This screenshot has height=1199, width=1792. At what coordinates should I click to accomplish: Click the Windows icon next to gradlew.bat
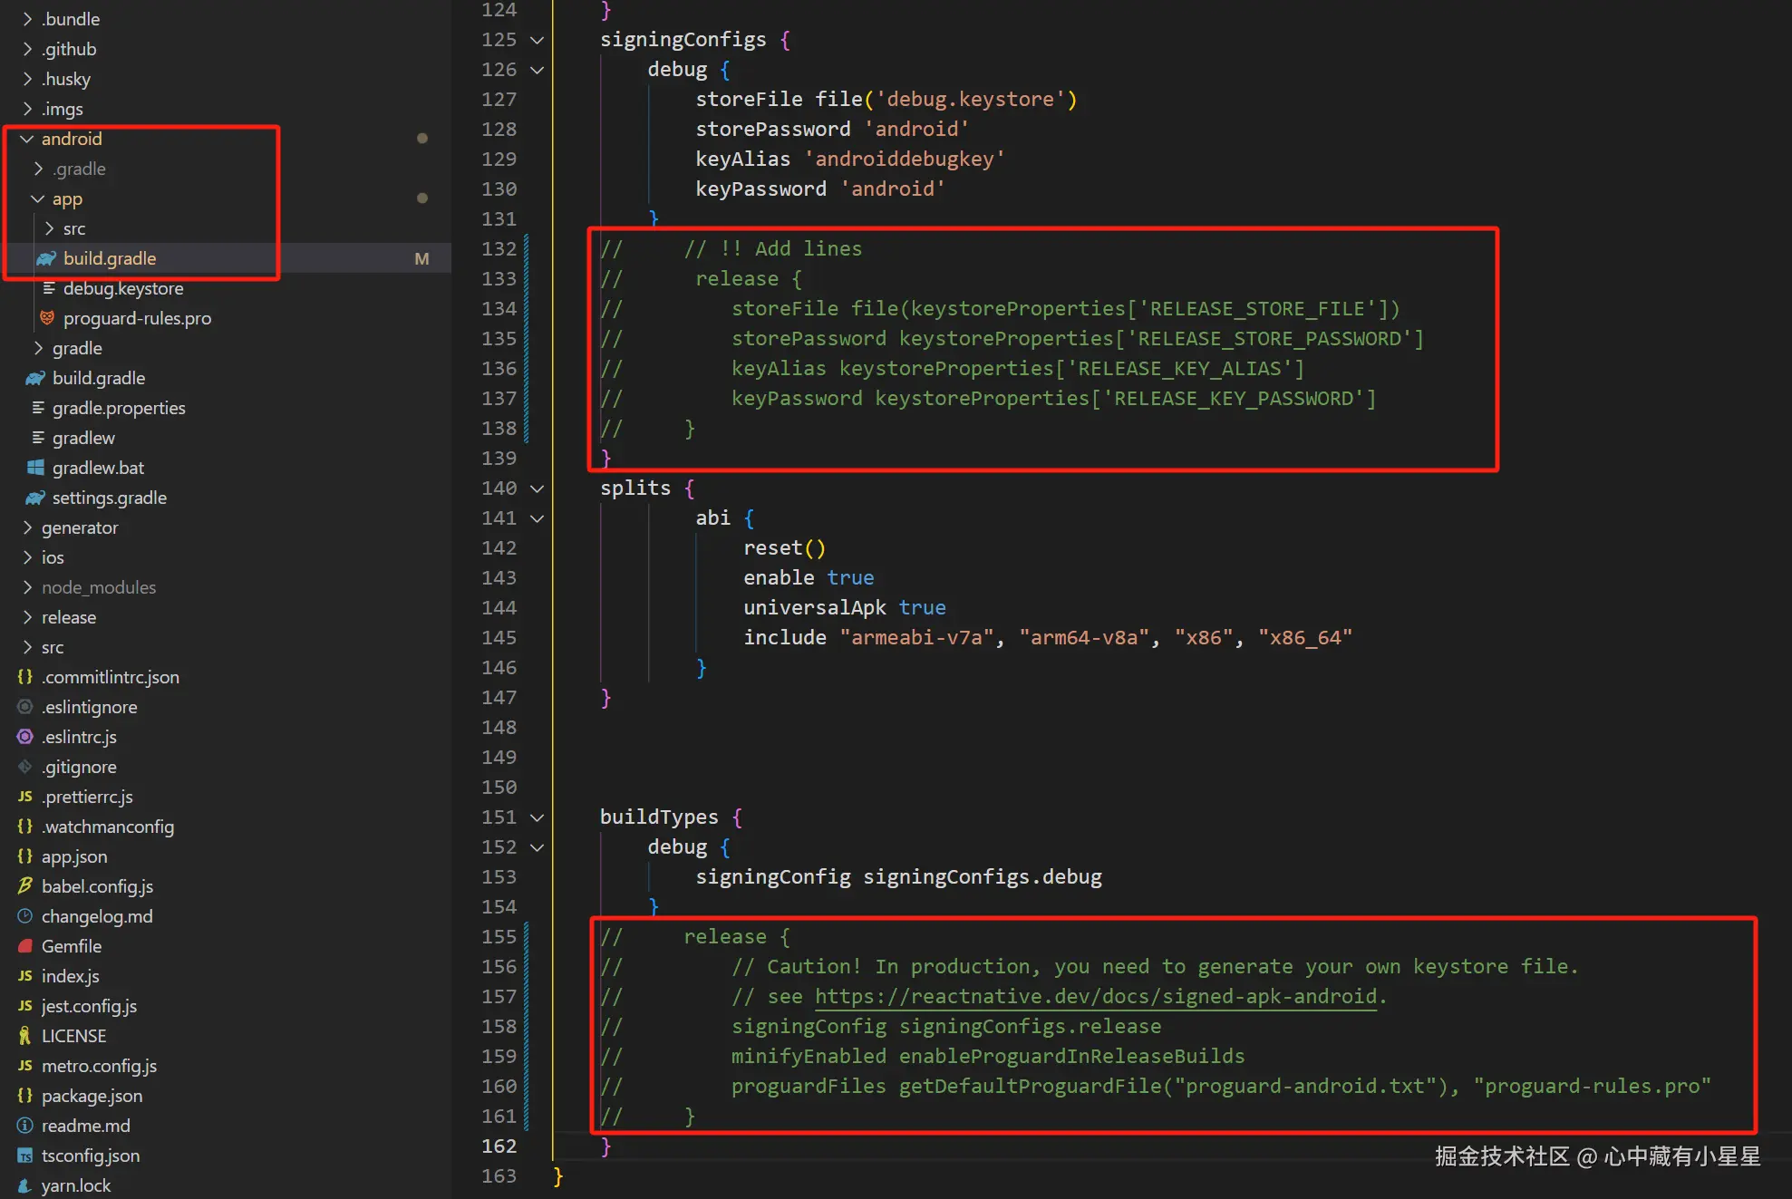[35, 468]
